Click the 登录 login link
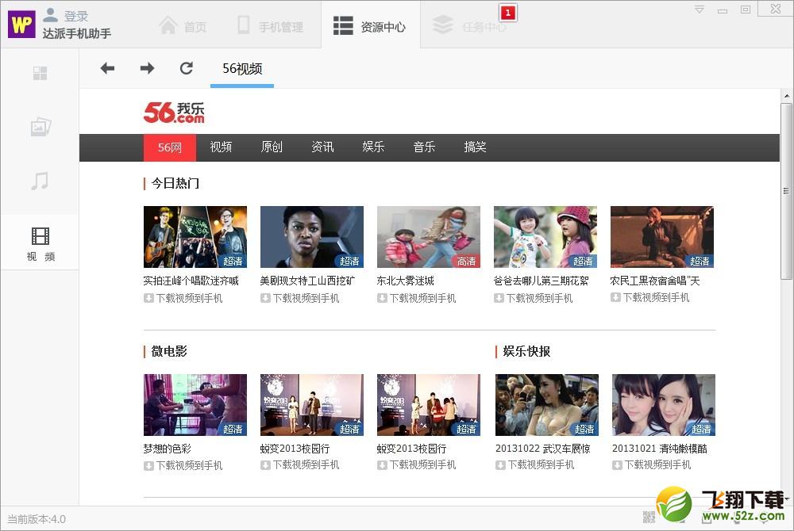Screen dimensions: 794x531 pyautogui.click(x=76, y=16)
